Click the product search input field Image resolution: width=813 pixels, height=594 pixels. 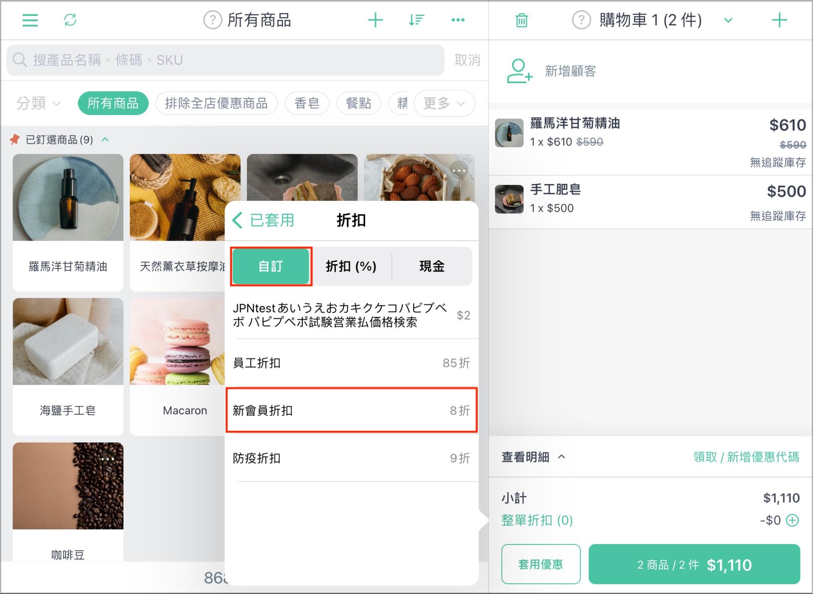(x=225, y=60)
